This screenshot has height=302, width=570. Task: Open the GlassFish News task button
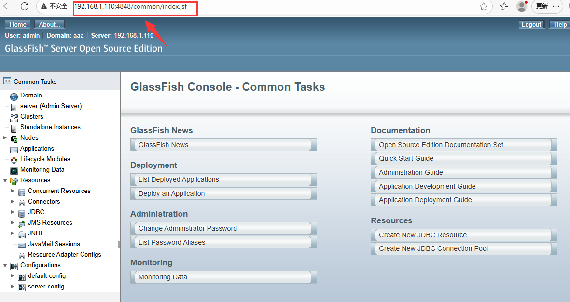[x=223, y=145]
